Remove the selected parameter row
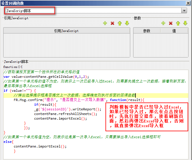The height and width of the screenshot is (160, 192). (x=170, y=23)
